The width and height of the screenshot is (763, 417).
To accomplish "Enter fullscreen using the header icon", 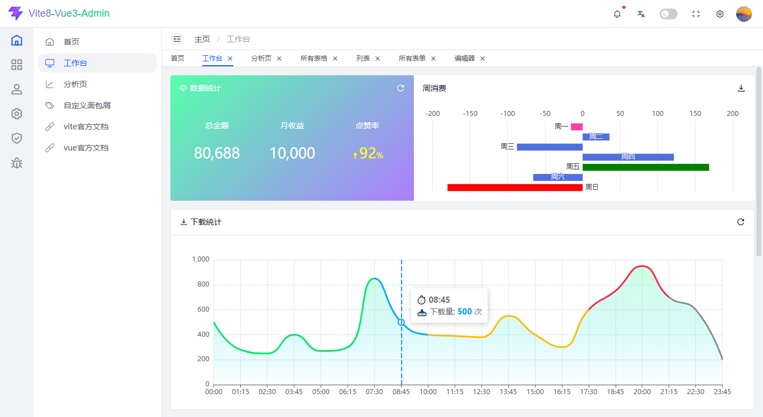I will [696, 14].
